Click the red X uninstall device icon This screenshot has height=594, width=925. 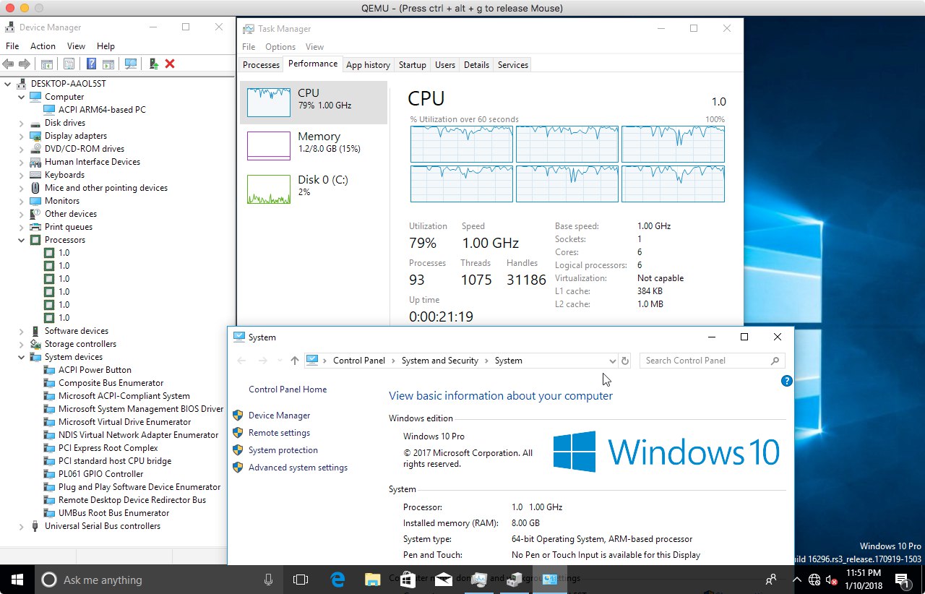[170, 64]
